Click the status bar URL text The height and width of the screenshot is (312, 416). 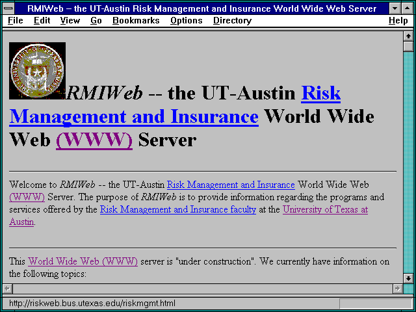(92, 303)
